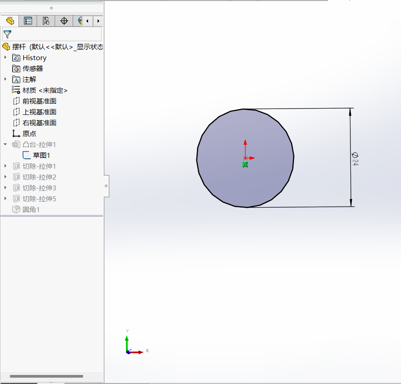
Task: Click the right arrow of the tab scroller
Action: pos(98,21)
